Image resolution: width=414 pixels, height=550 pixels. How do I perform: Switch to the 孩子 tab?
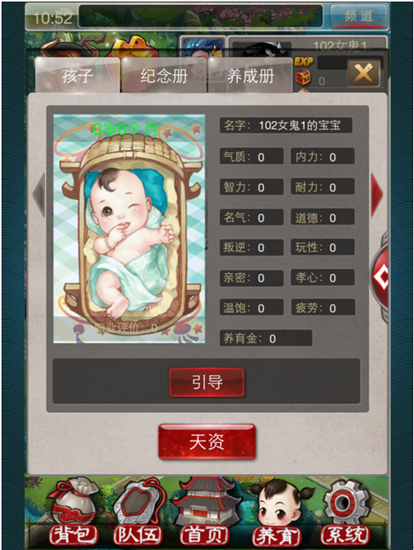point(77,75)
